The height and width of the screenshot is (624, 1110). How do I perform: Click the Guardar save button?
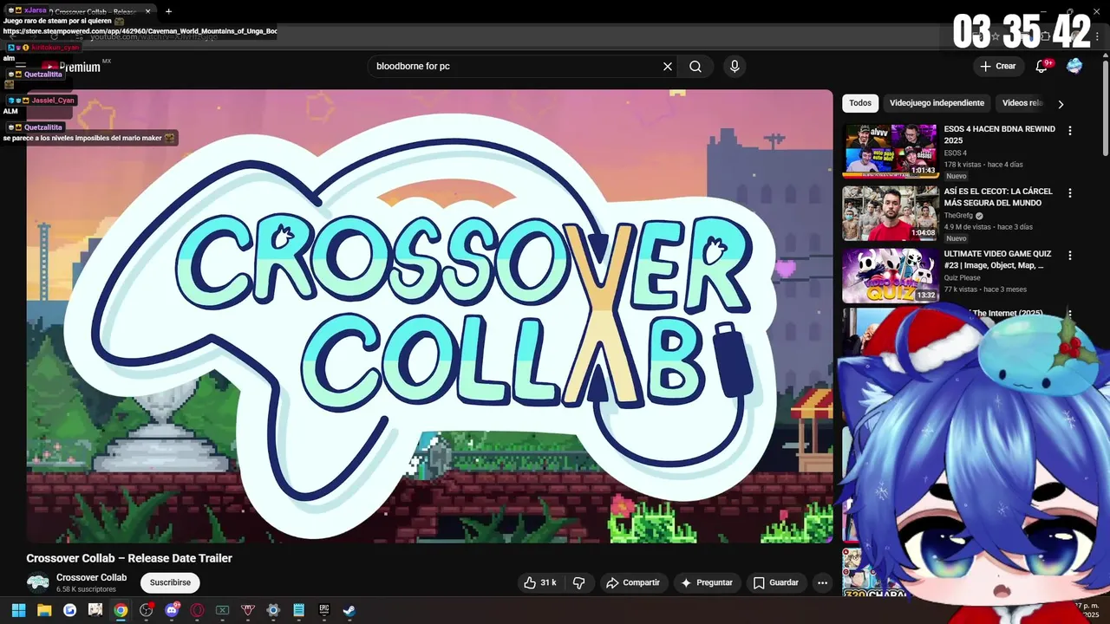[776, 583]
